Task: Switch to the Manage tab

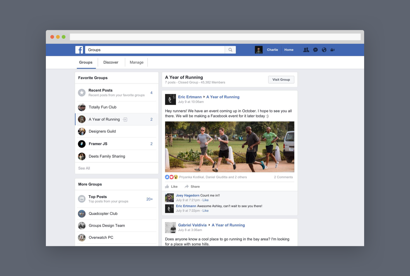Action: point(136,62)
